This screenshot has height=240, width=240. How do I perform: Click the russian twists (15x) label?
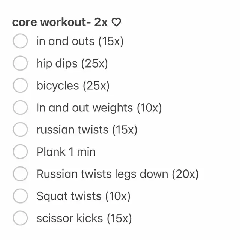click(x=87, y=130)
